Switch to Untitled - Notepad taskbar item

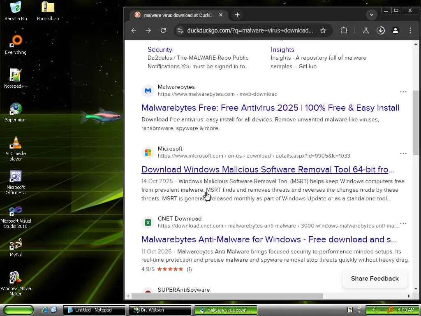(94, 310)
